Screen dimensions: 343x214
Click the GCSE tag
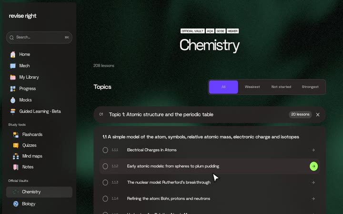click(x=220, y=31)
